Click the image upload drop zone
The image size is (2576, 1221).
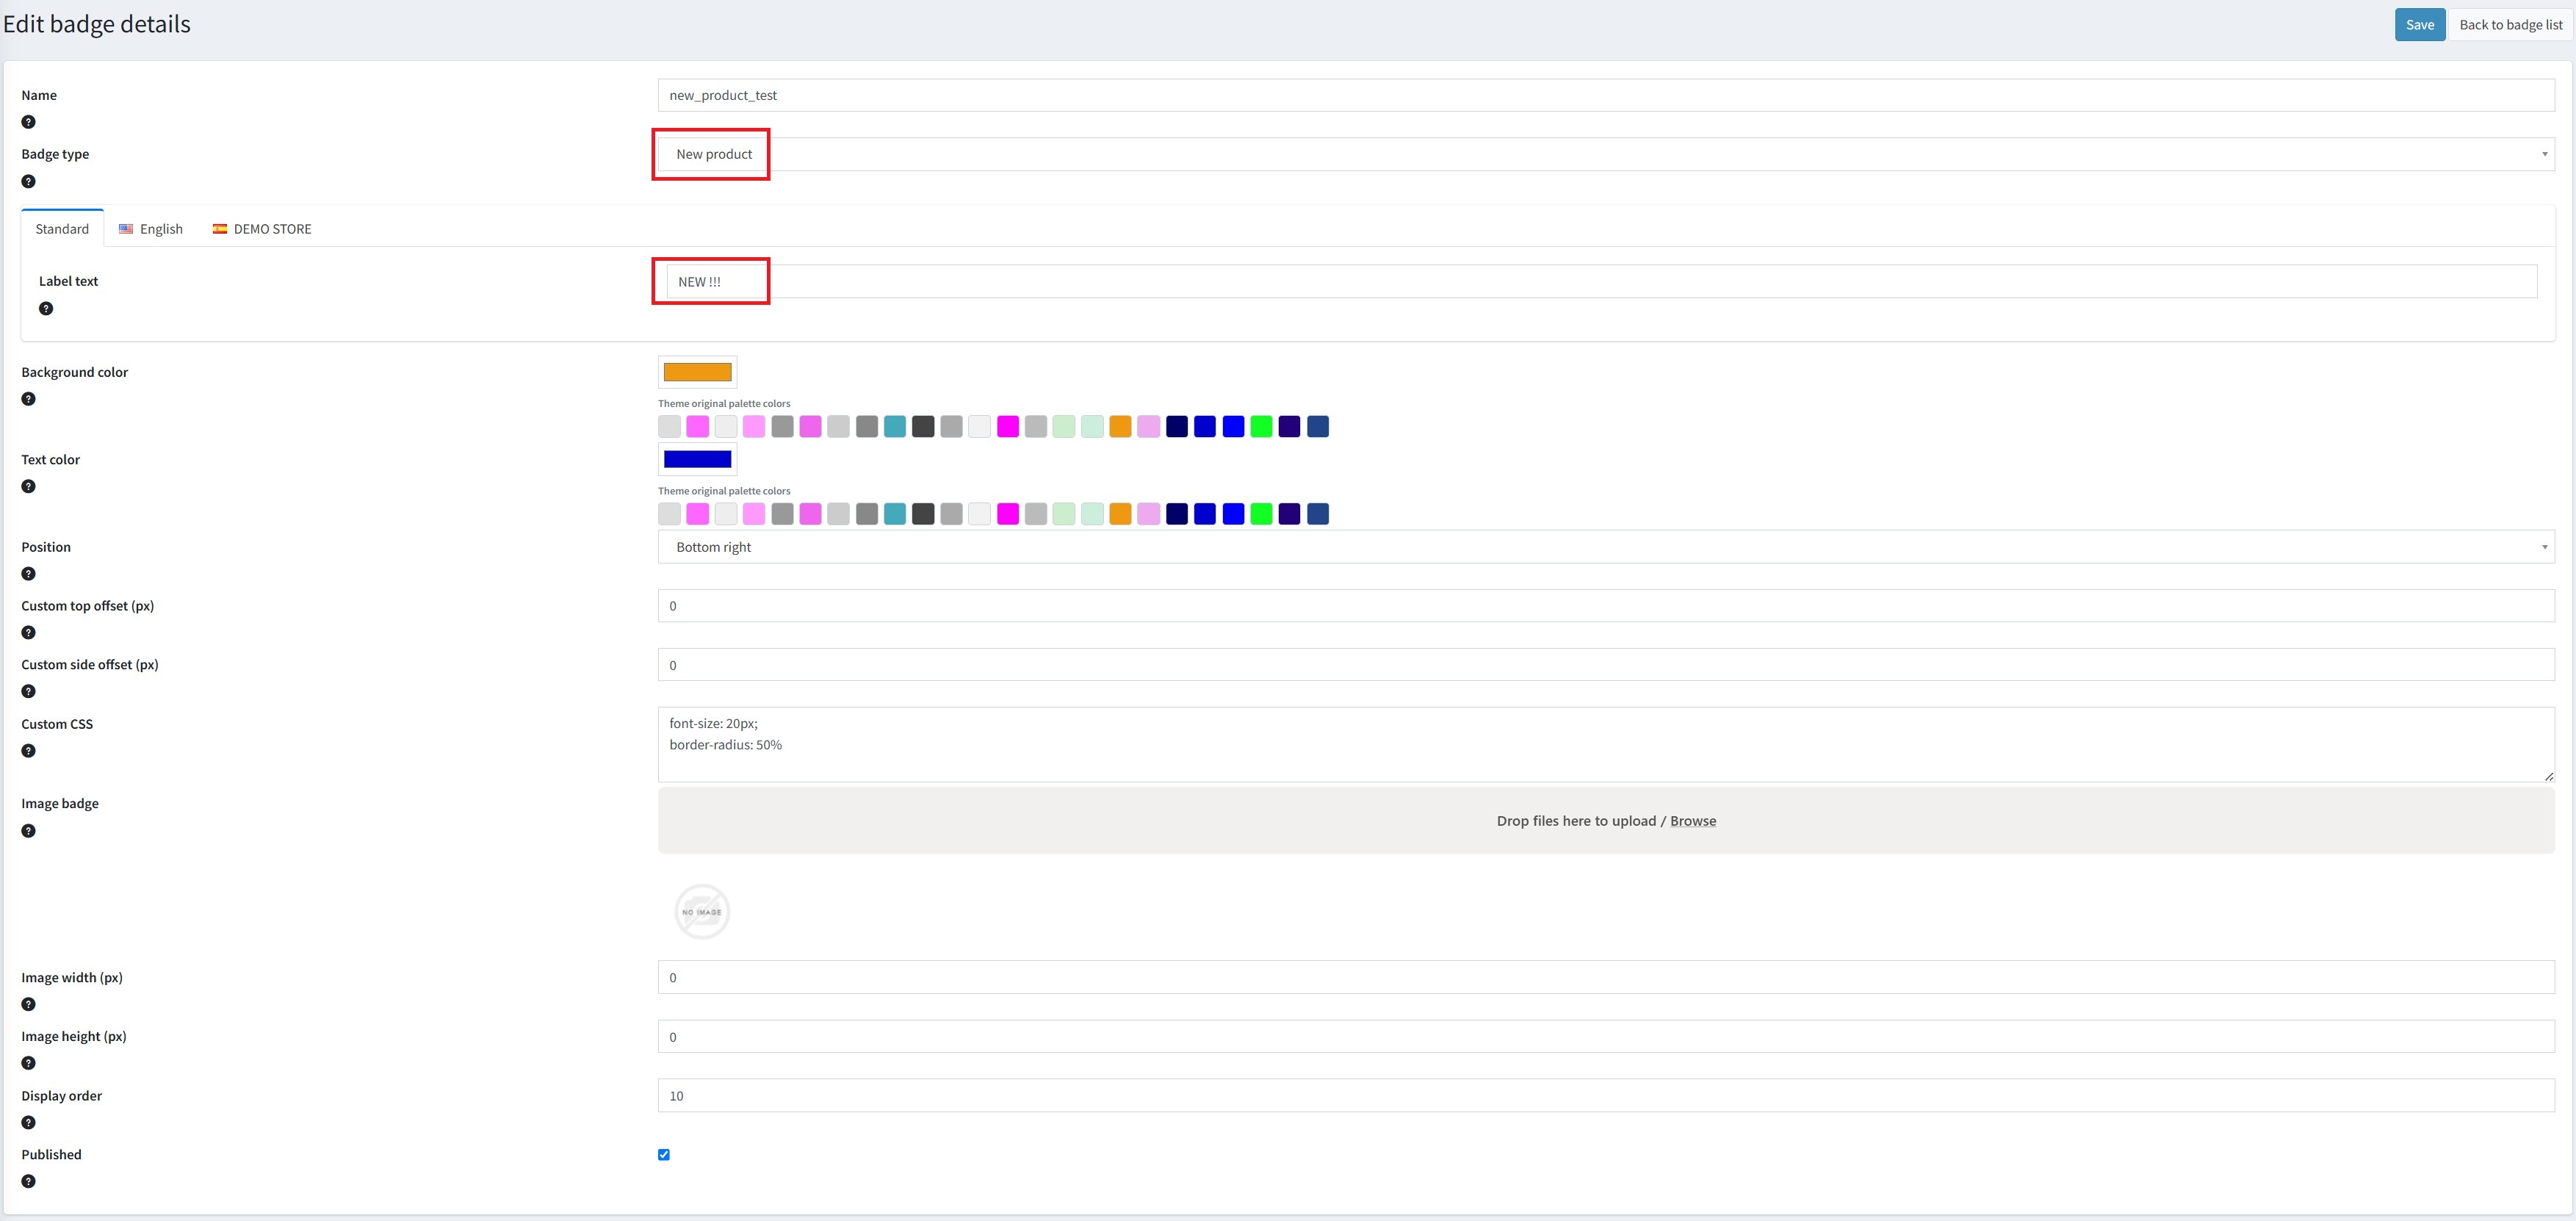[1606, 821]
